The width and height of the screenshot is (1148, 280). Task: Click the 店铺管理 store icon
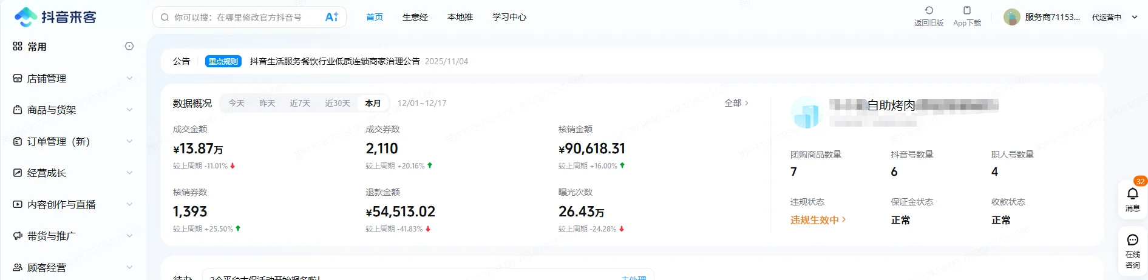(x=18, y=78)
